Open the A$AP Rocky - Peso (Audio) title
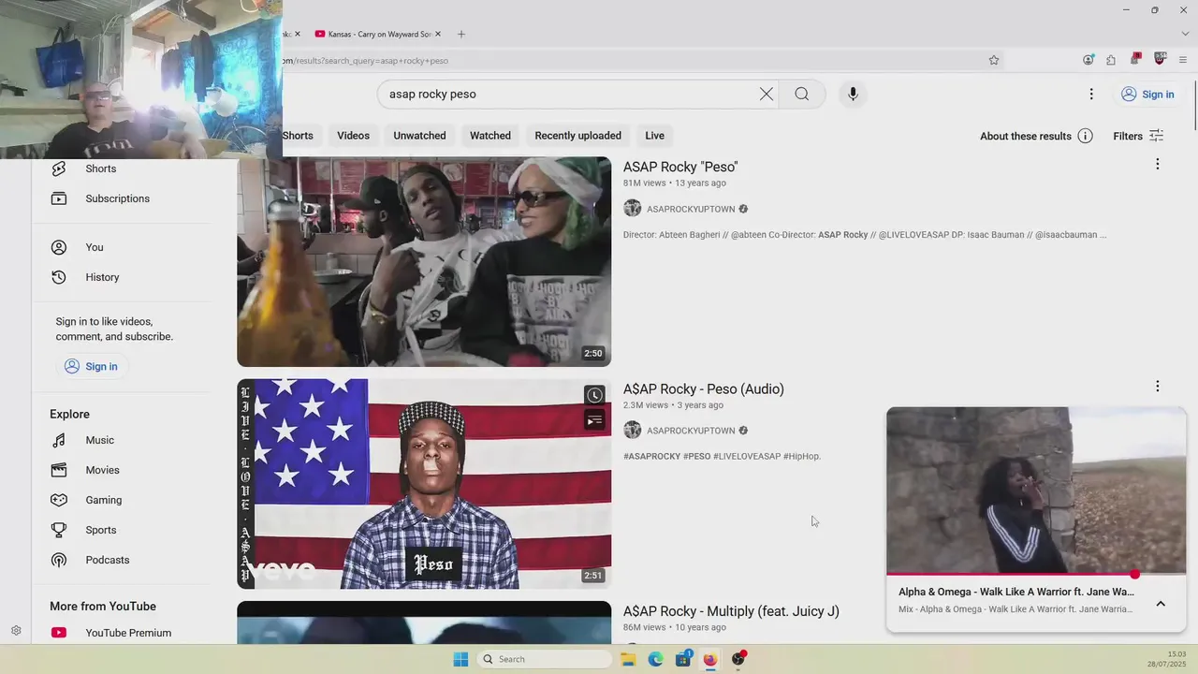The height and width of the screenshot is (674, 1198). pyautogui.click(x=704, y=388)
